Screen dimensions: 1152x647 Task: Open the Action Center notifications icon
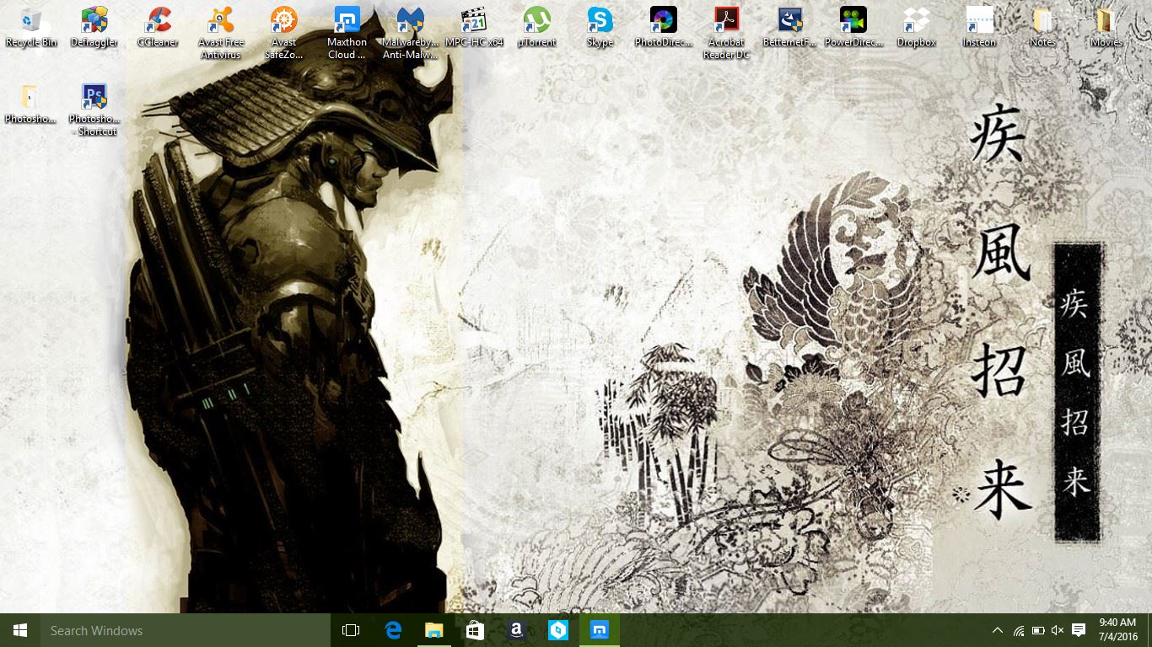[1078, 630]
